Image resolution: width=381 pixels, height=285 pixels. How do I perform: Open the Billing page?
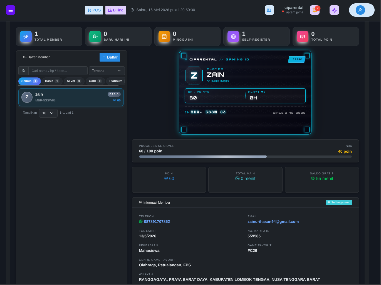tap(116, 10)
